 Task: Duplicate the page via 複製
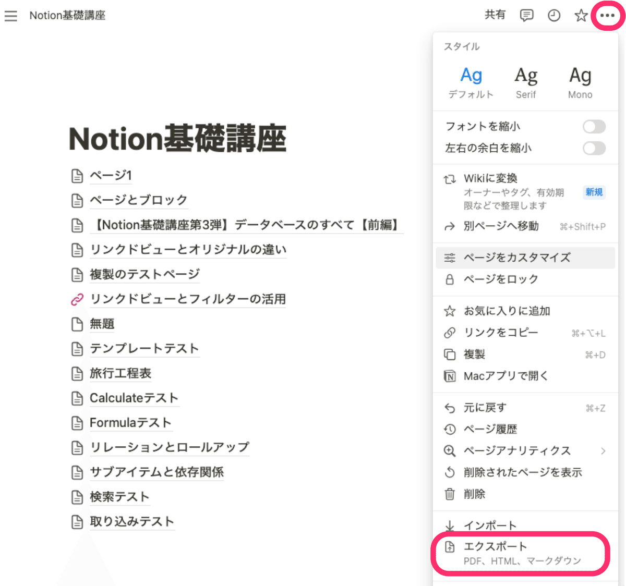(x=475, y=354)
